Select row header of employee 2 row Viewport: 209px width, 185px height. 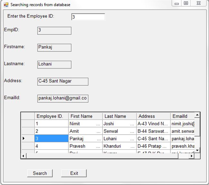28,131
